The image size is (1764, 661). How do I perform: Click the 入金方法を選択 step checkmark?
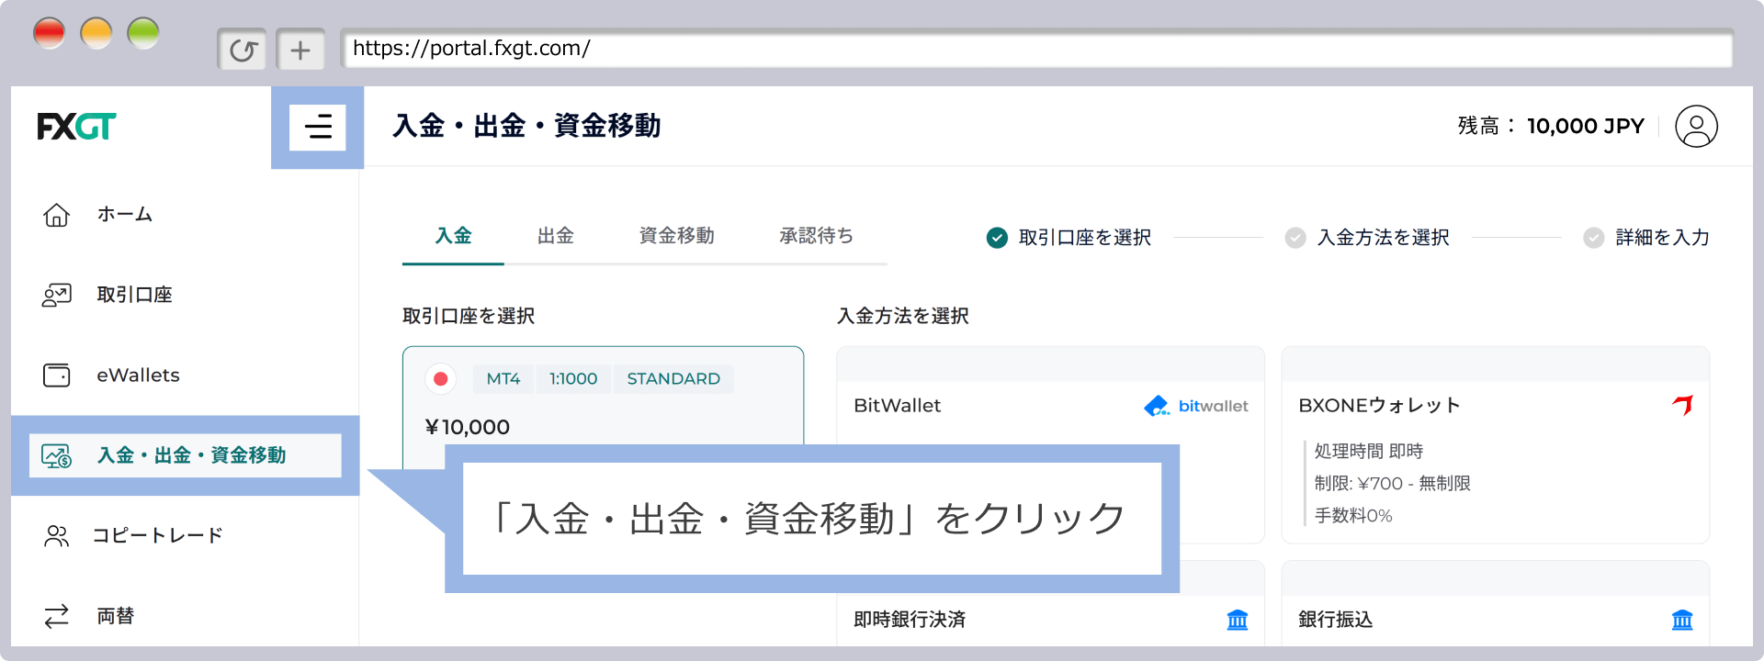[x=1295, y=238]
